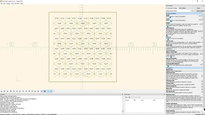Click the Columns slider handle

[x=168, y=40]
